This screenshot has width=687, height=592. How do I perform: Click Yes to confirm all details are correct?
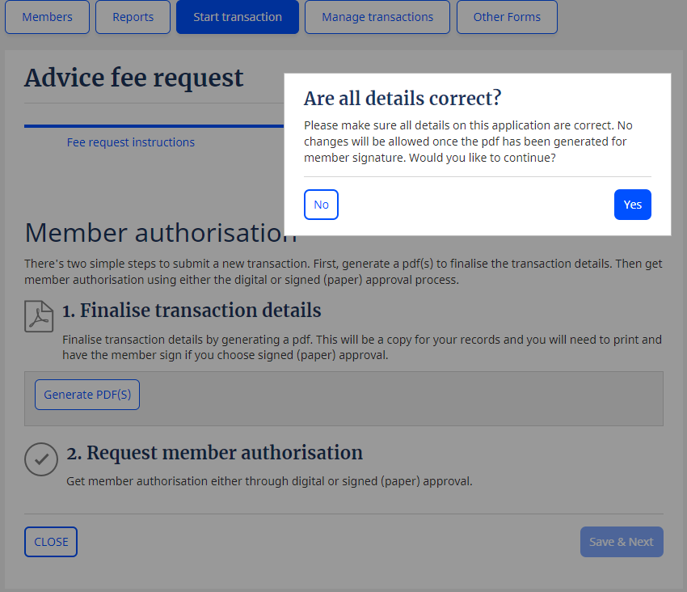click(x=632, y=204)
